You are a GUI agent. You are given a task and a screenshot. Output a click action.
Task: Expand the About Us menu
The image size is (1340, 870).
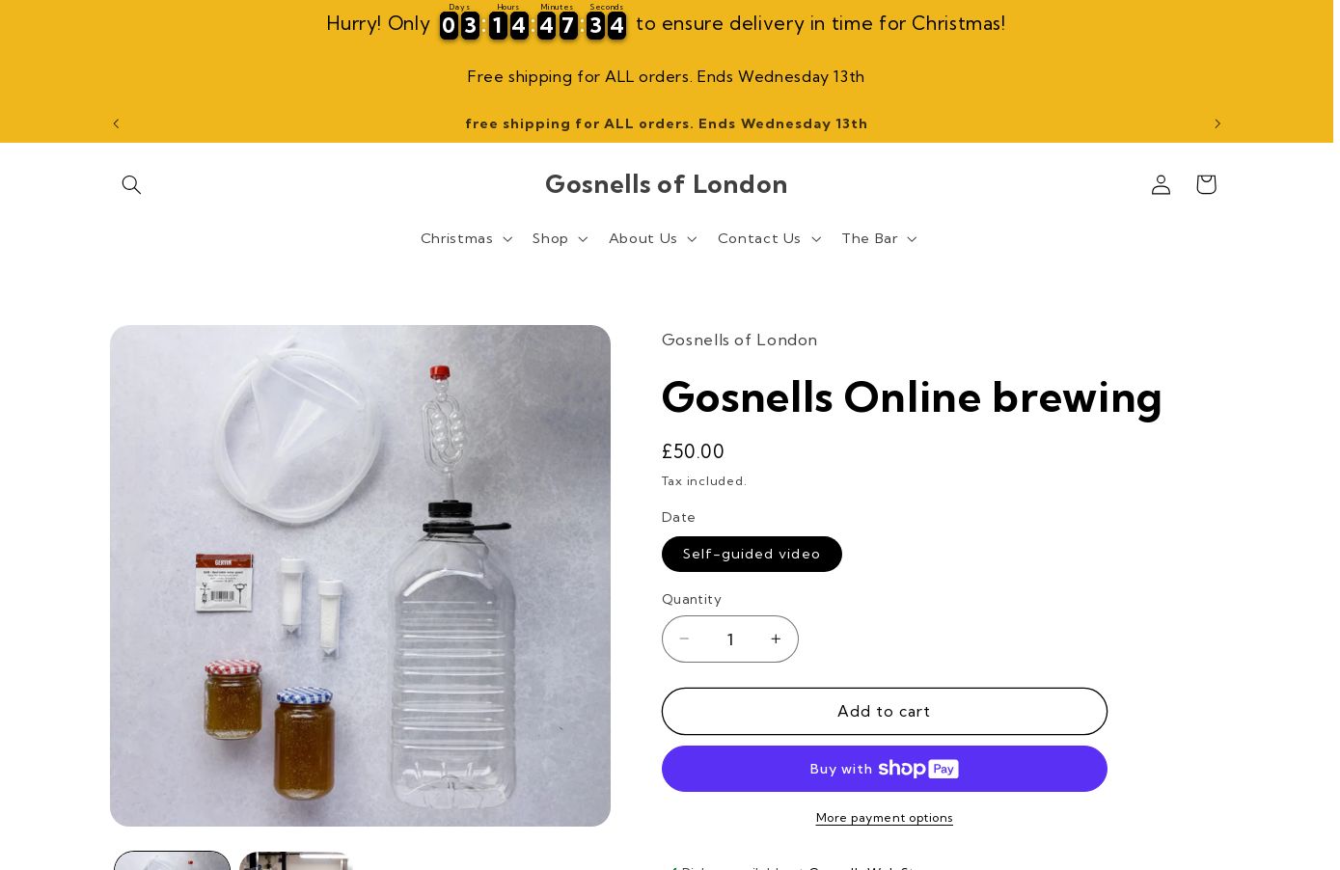[652, 238]
